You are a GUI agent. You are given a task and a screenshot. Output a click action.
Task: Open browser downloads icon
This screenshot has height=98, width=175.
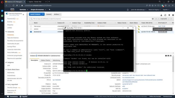[x=169, y=5]
